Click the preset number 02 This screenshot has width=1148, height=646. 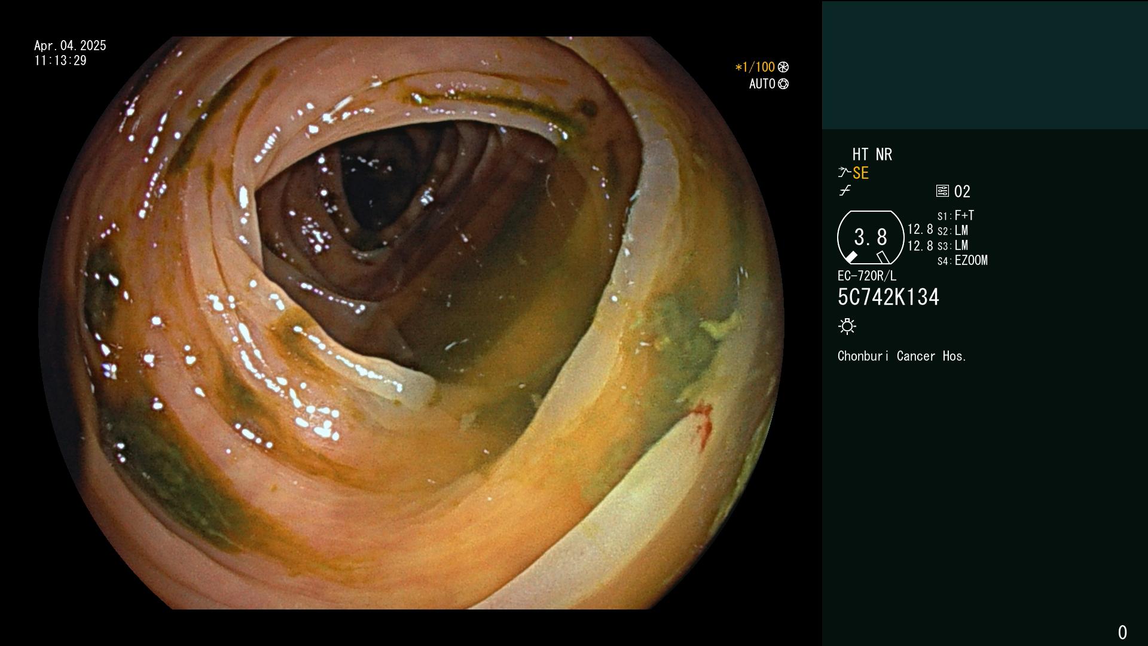(x=962, y=191)
